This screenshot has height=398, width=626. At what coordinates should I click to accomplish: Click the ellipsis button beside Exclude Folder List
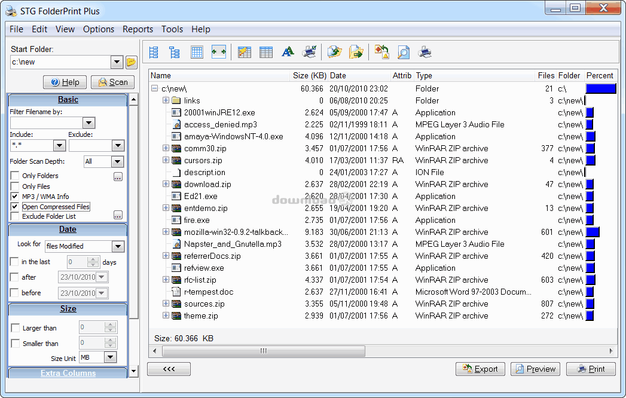click(x=118, y=215)
